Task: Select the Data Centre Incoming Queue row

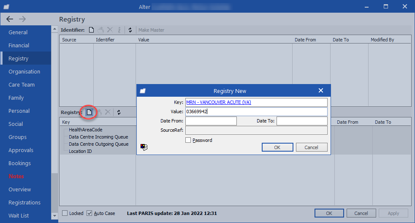Action: coord(98,137)
